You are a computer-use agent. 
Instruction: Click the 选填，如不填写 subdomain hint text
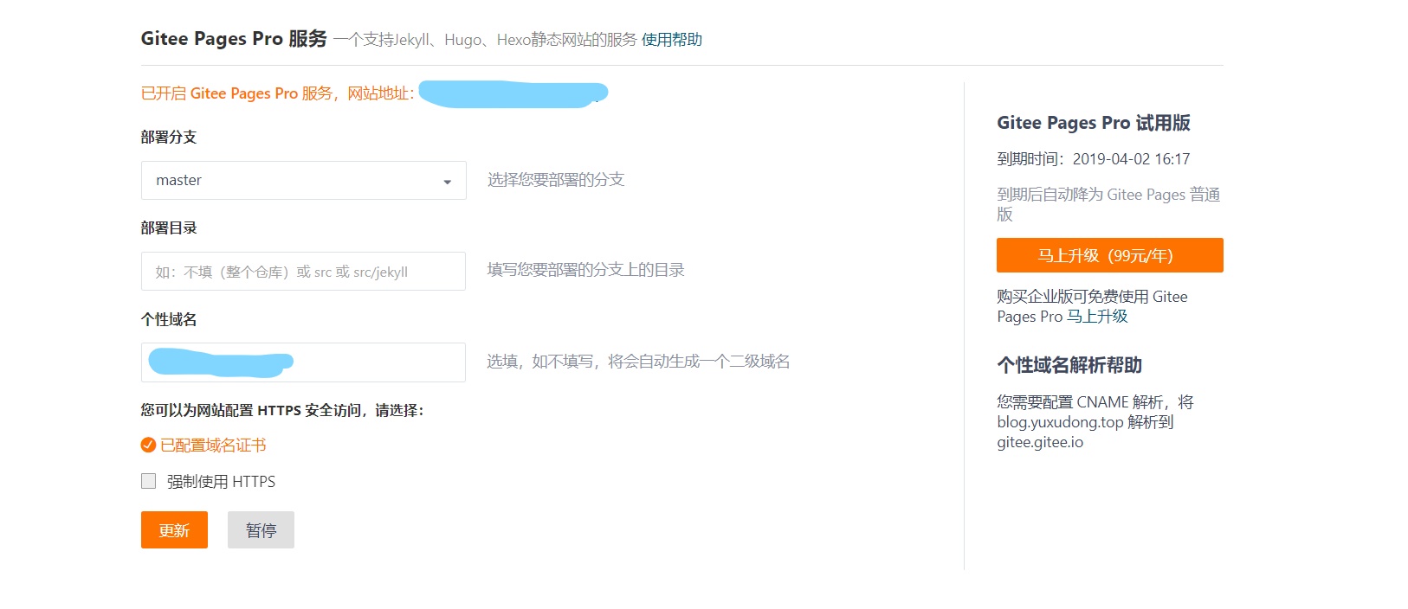[x=638, y=362]
